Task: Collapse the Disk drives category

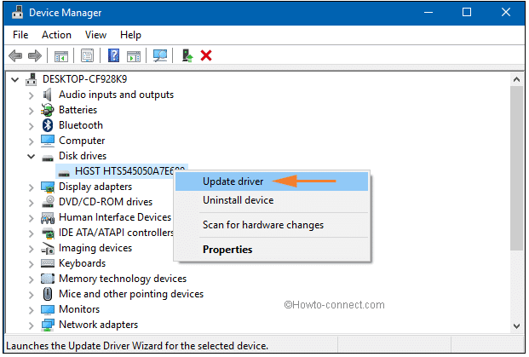Action: click(x=32, y=156)
